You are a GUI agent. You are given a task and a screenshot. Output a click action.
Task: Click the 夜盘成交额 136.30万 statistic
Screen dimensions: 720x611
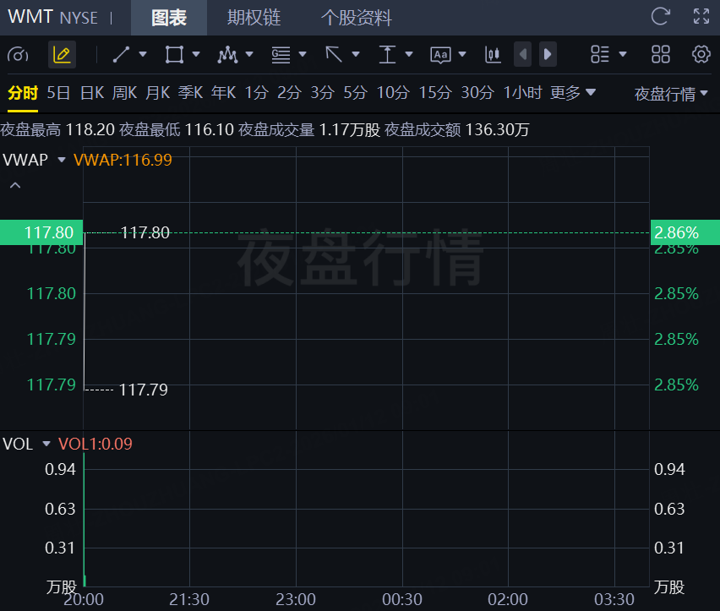point(457,130)
